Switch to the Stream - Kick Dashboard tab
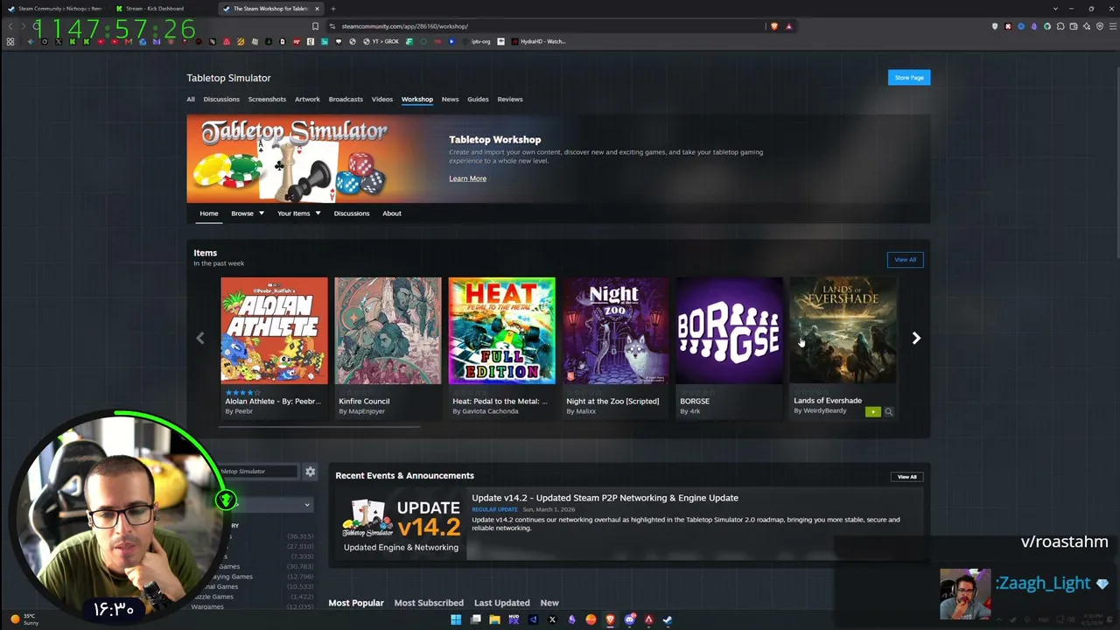 [162, 9]
